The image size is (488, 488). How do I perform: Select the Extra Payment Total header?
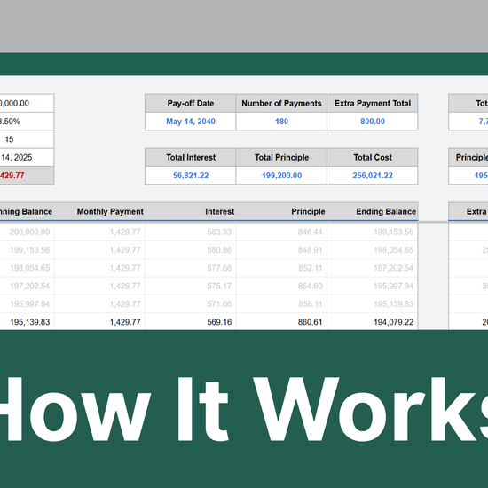coord(373,103)
